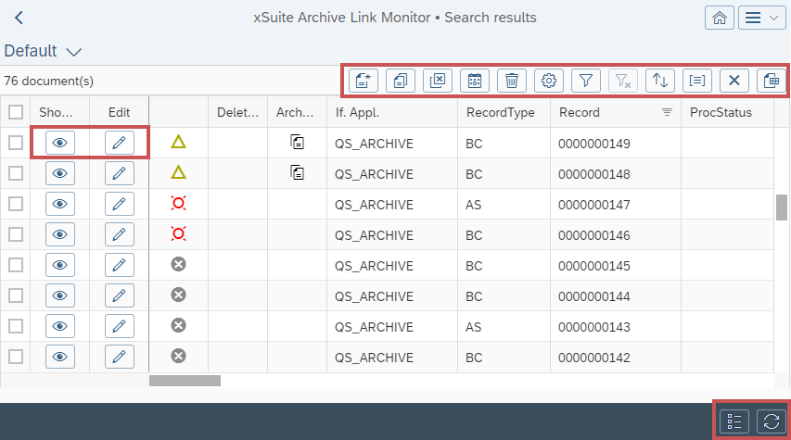Click the list view icon in footer

click(734, 421)
